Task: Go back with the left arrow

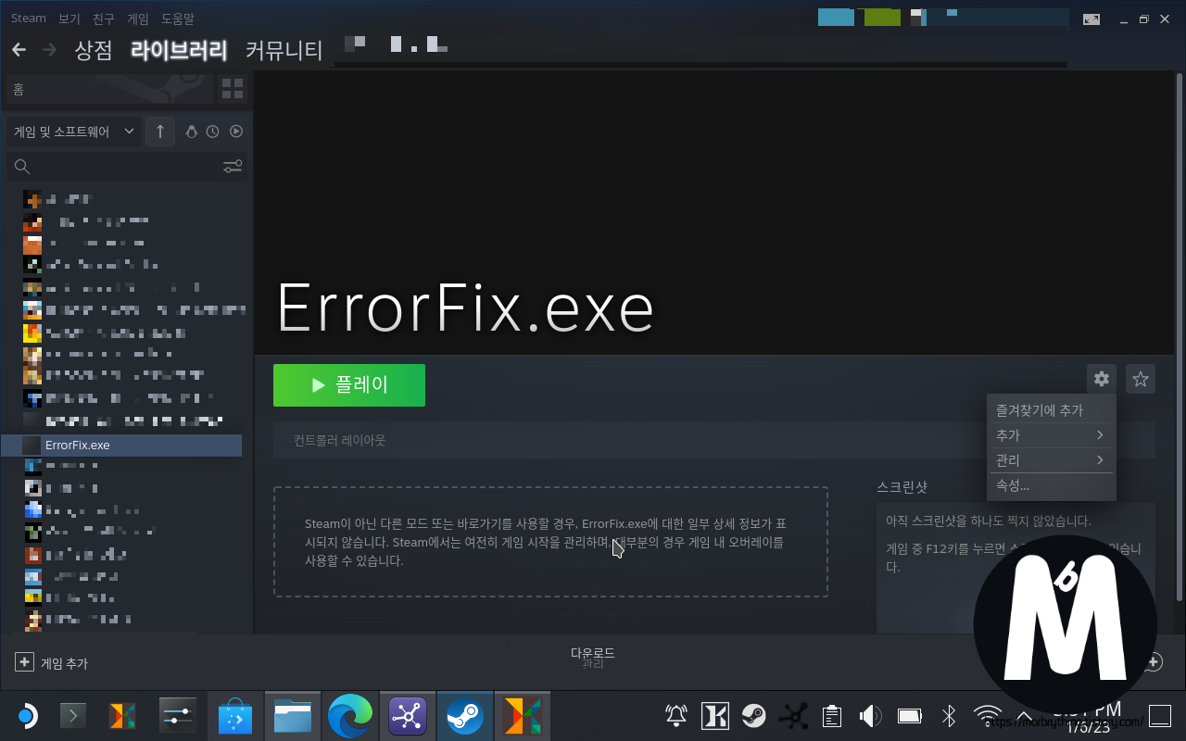Action: pyautogui.click(x=19, y=49)
